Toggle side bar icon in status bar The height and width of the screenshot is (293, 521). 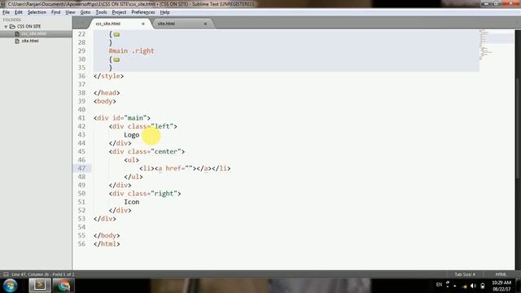(6, 274)
